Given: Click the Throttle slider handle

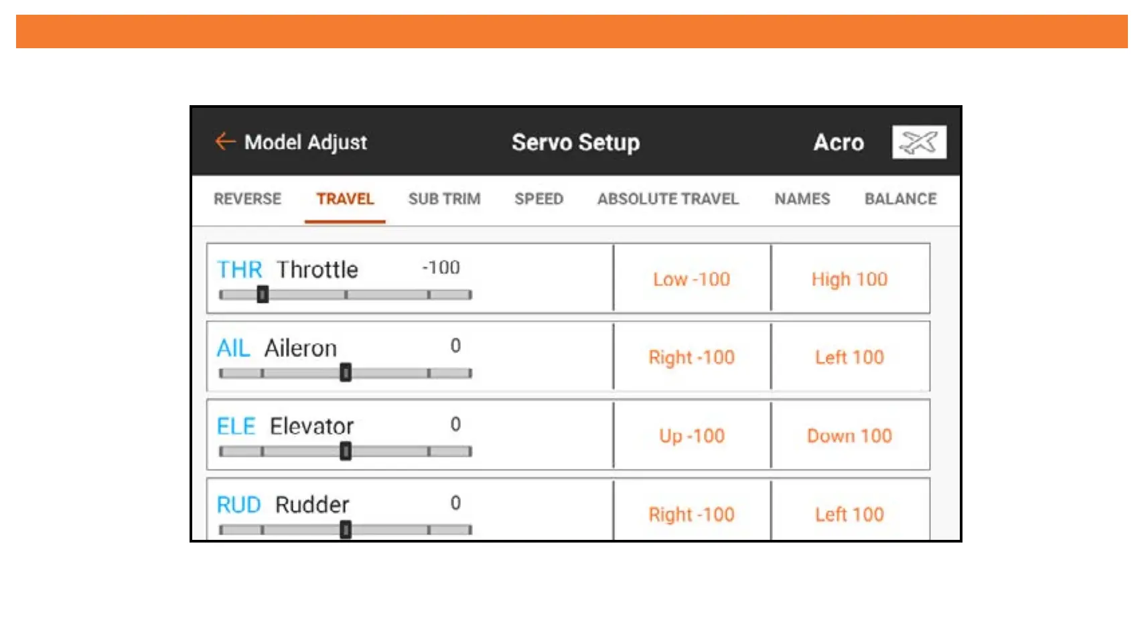Looking at the screenshot, I should [263, 295].
